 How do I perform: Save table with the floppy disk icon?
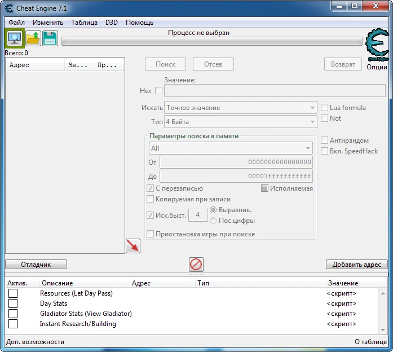pos(50,38)
